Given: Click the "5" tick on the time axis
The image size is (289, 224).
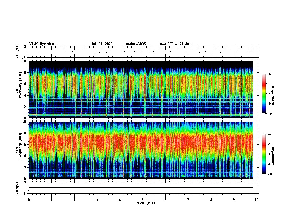Looking at the screenshot, I should (143, 200).
